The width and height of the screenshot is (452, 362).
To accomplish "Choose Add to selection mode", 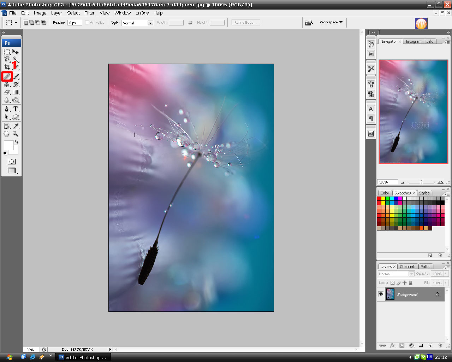I will point(32,23).
